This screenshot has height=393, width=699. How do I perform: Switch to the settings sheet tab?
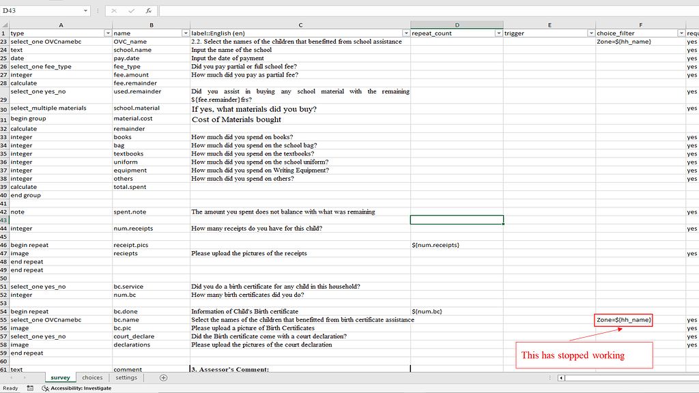126,377
